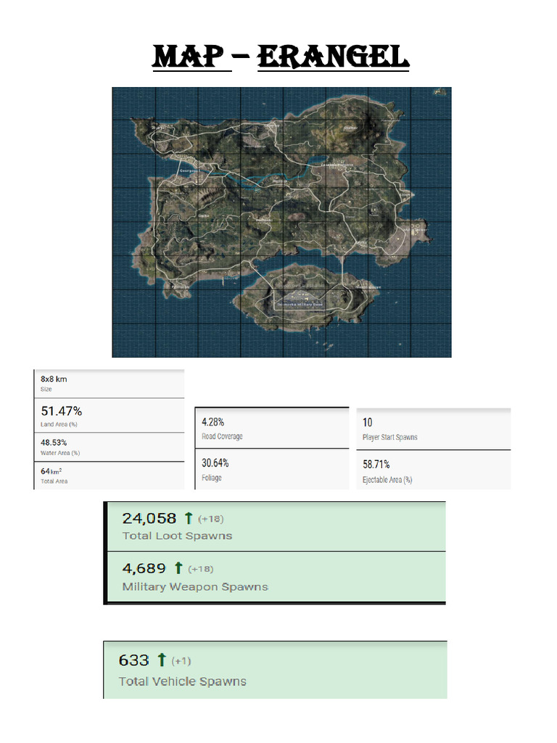
Task: Select the '48.53%' water area value
Action: [54, 443]
